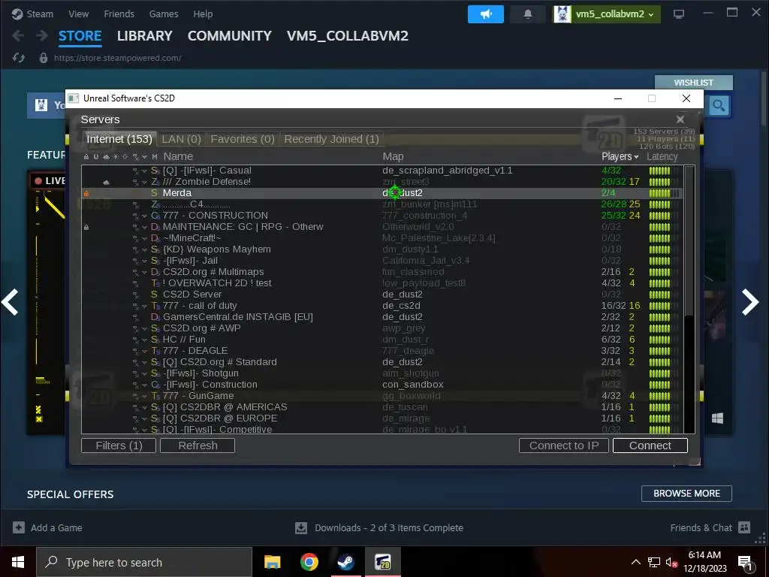Go forward with Steam's forward arrow
The width and height of the screenshot is (769, 577).
(x=42, y=36)
